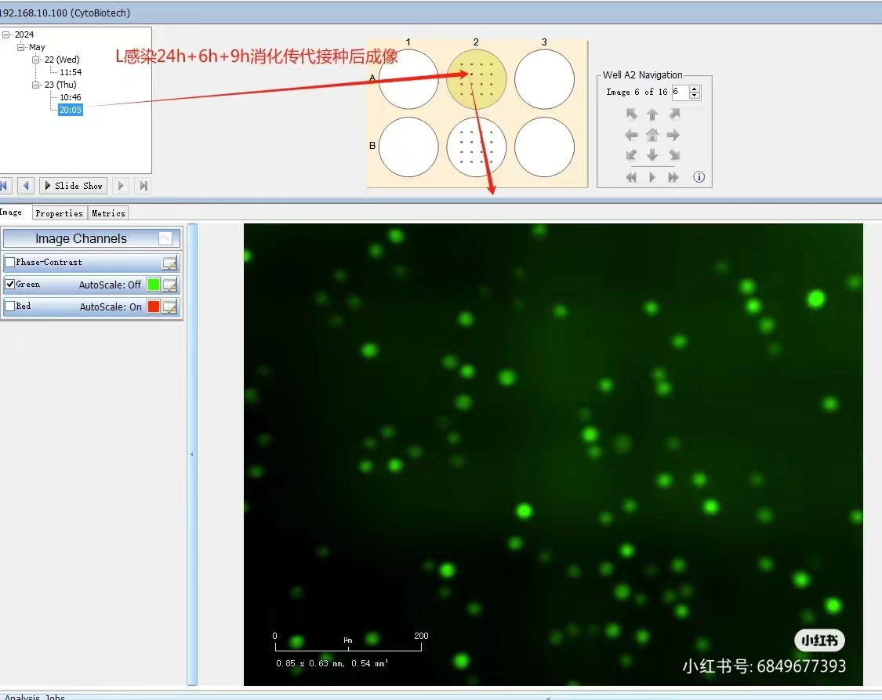
Task: Navigate up-left with diagonal arrow icon
Action: (x=632, y=114)
